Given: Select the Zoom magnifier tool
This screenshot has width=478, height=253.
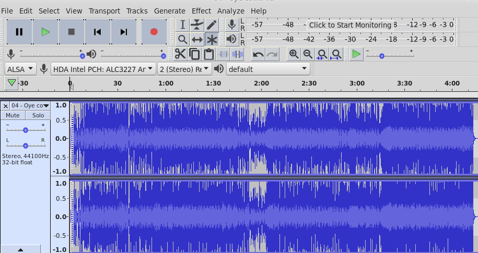Looking at the screenshot, I should pyautogui.click(x=182, y=39).
